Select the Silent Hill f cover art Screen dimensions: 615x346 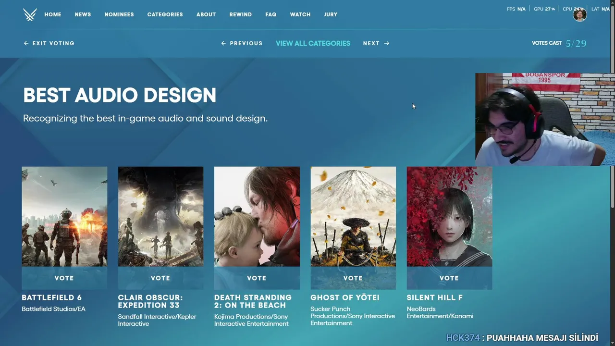(x=449, y=217)
